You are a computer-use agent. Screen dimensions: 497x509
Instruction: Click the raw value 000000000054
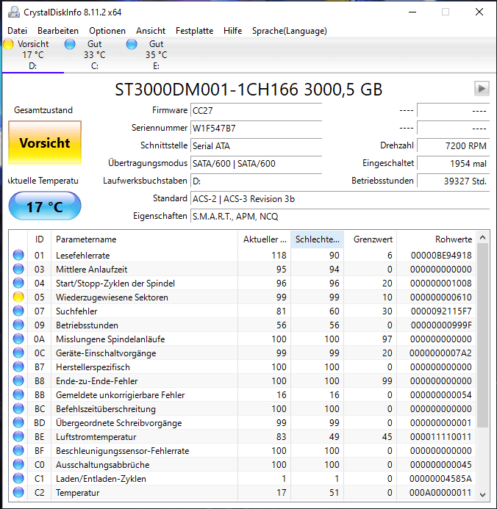(441, 395)
